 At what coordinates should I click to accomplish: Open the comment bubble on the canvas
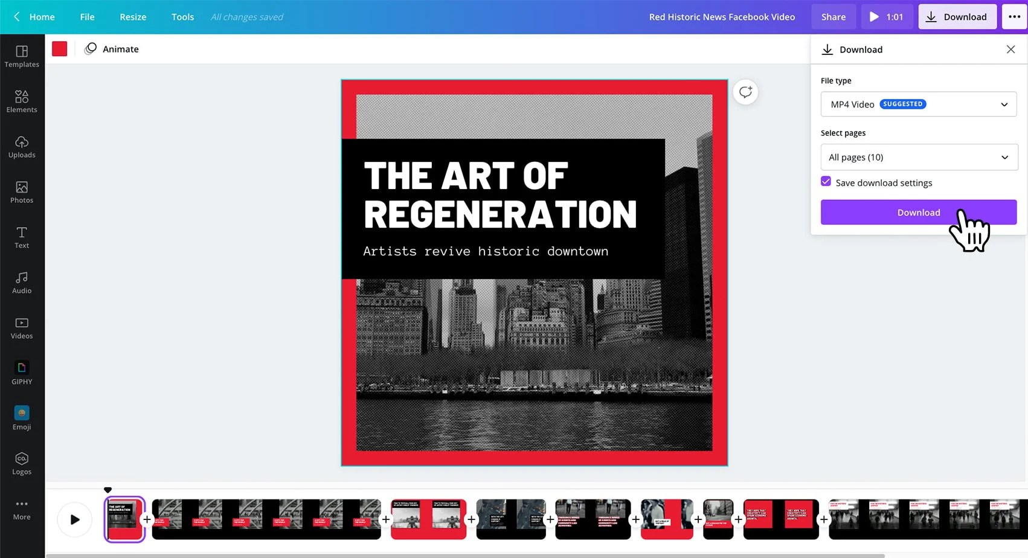(x=745, y=92)
